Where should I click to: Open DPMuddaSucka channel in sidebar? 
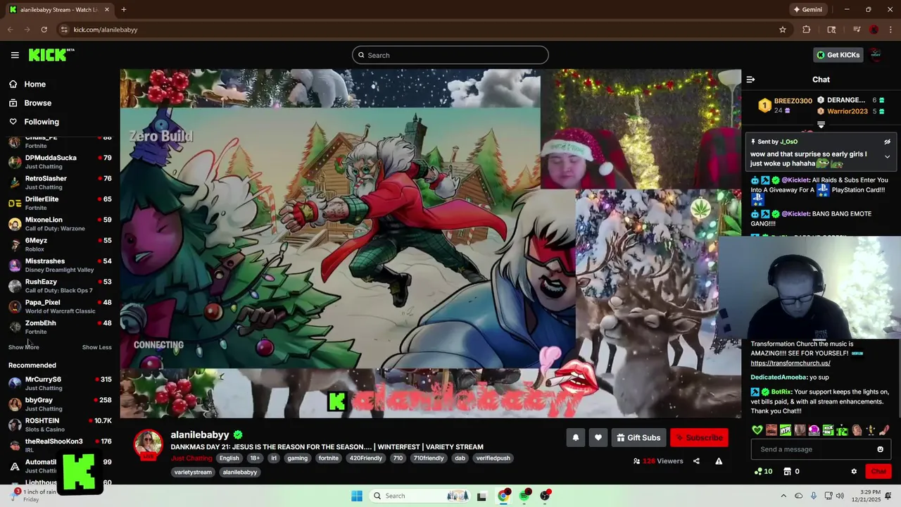click(60, 162)
